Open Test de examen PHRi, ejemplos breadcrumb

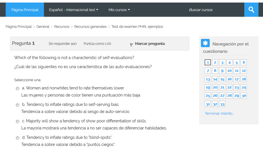[x=137, y=26]
